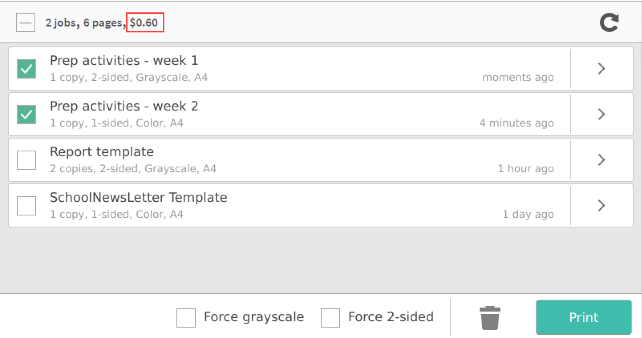Expand SchoolNewsLetter Template details arrow
The height and width of the screenshot is (338, 642).
pos(601,205)
